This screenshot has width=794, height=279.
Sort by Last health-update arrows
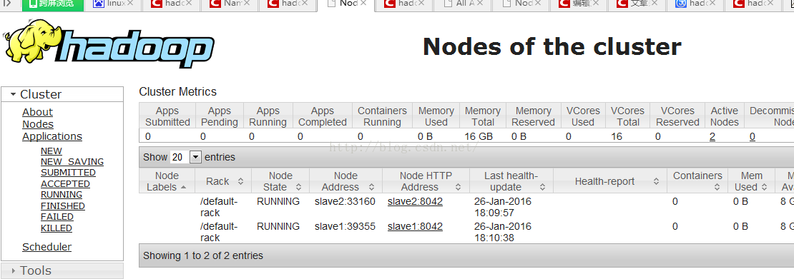tap(541, 187)
